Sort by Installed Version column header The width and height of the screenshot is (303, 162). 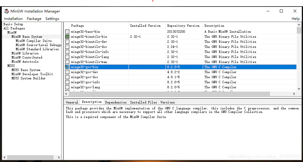coord(147,26)
